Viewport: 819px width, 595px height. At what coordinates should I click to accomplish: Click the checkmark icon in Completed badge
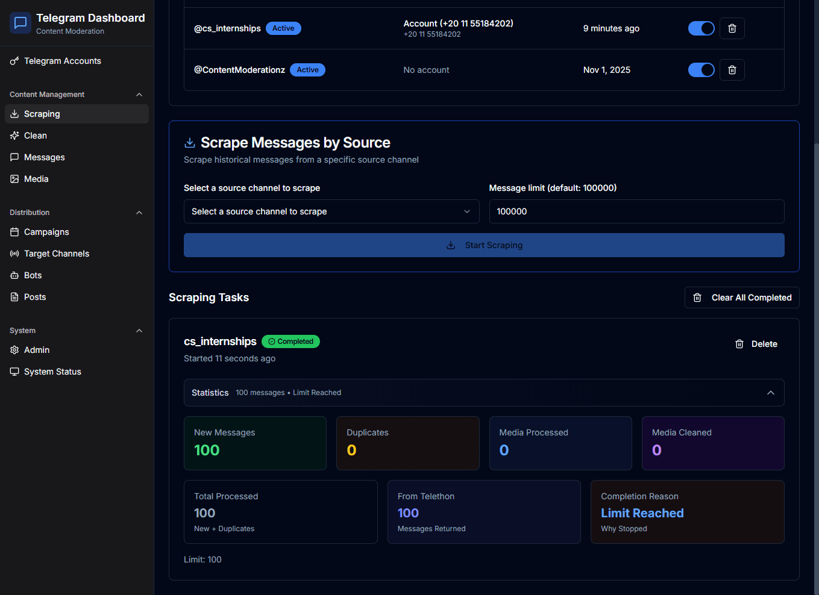(272, 341)
